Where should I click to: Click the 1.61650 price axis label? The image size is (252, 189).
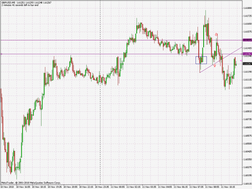pyautogui.click(x=248, y=24)
